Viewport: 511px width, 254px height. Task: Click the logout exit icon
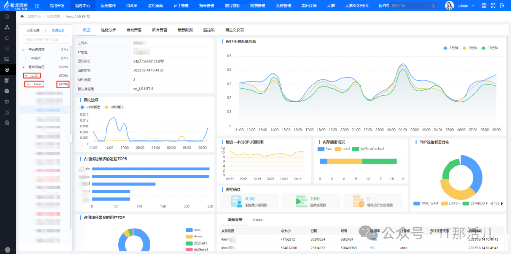(502, 6)
